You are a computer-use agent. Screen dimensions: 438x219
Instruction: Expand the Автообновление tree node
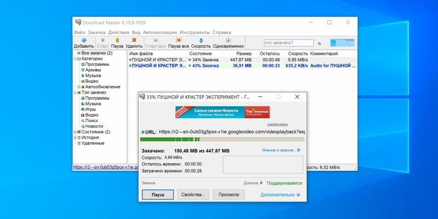[79, 87]
